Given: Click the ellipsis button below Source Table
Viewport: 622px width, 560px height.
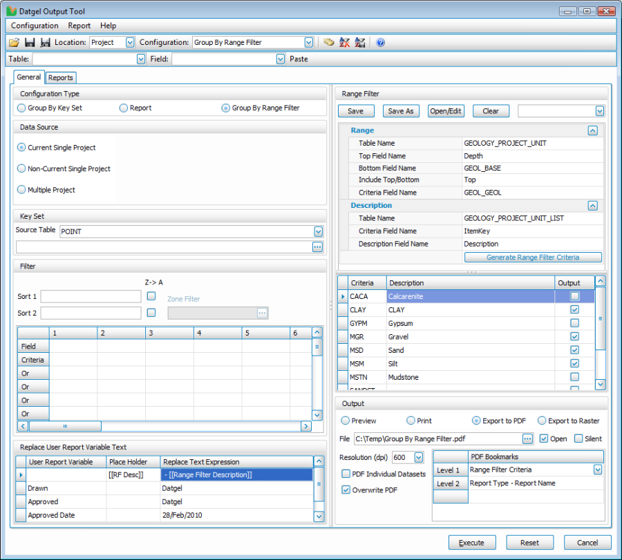Looking at the screenshot, I should [317, 247].
